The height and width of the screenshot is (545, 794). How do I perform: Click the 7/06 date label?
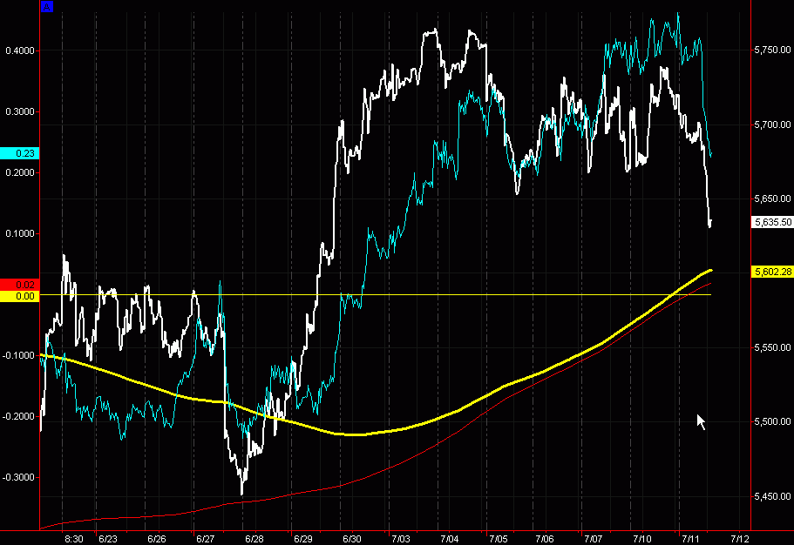[x=545, y=539]
